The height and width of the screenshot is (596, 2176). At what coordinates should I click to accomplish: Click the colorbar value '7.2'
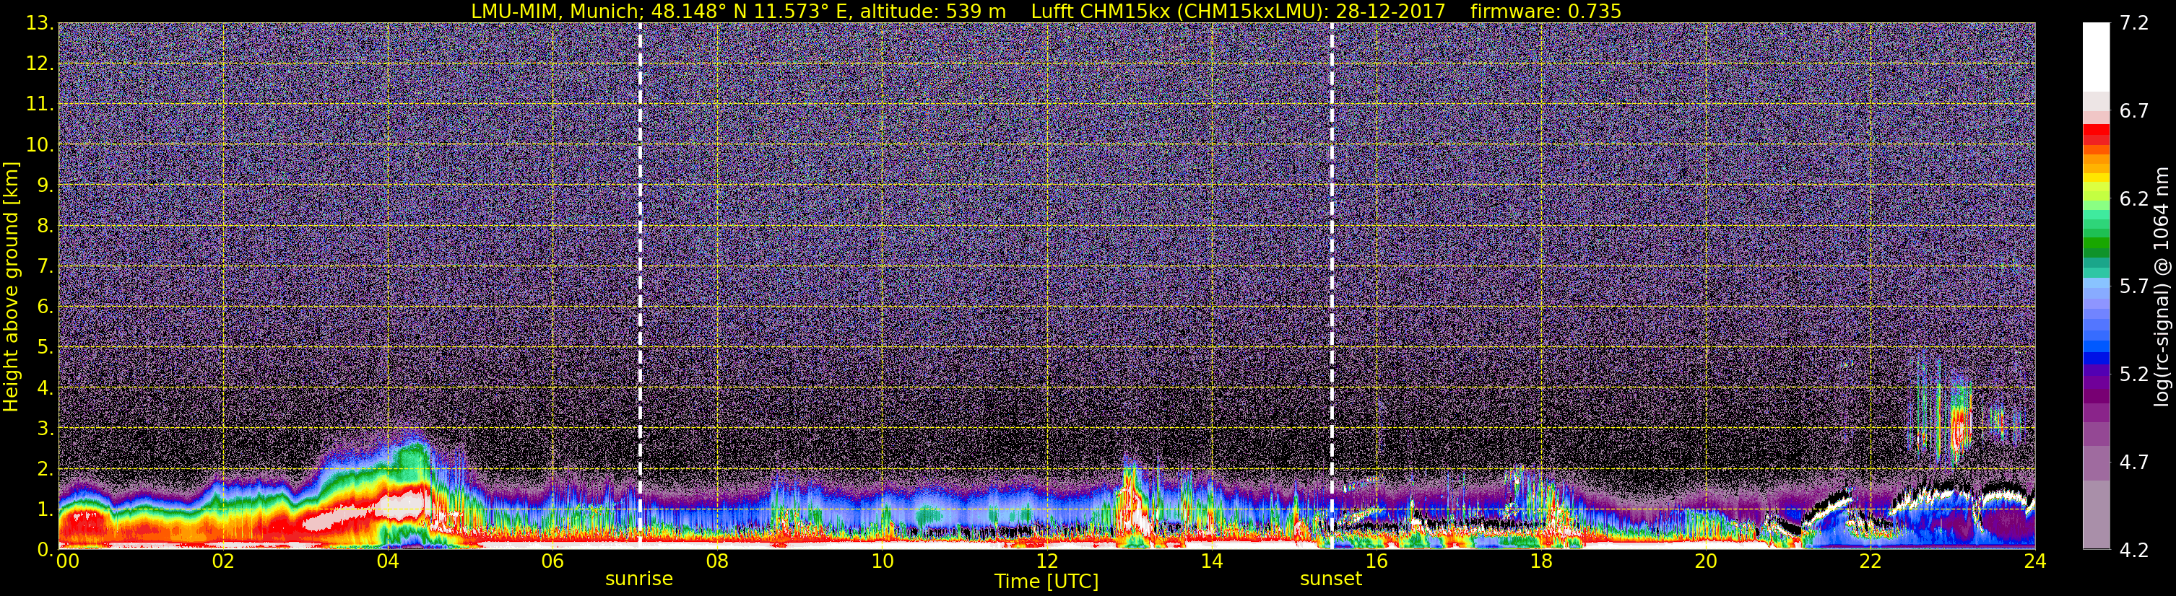tap(2134, 23)
